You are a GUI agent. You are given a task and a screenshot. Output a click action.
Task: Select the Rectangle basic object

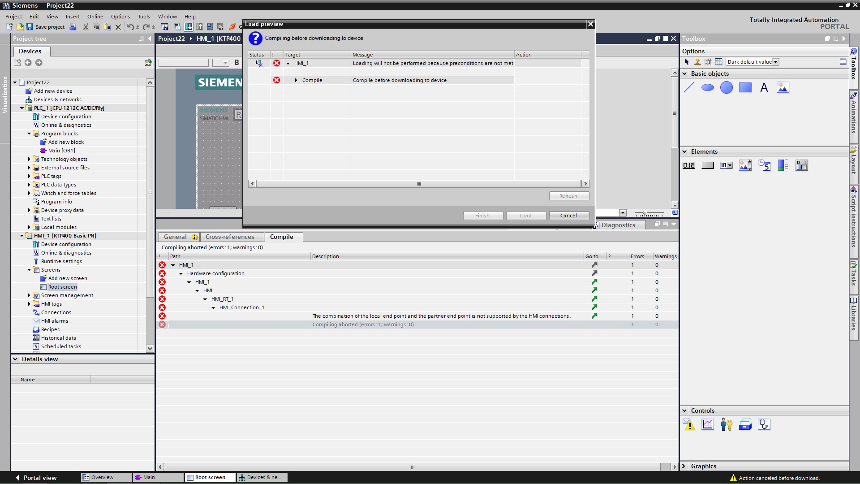[745, 88]
